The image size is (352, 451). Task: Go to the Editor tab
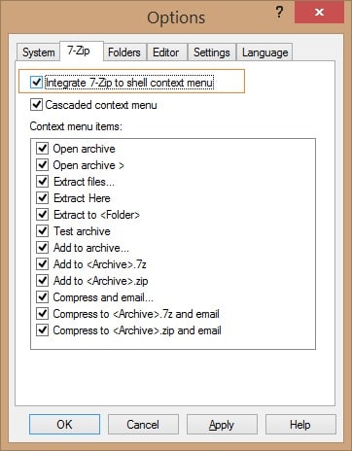point(166,52)
